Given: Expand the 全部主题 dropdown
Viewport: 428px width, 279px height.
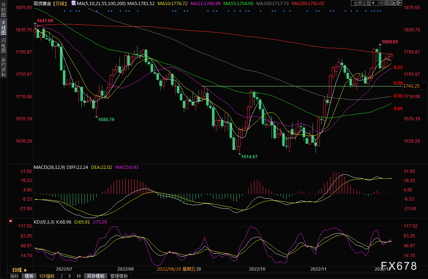Looking at the screenshot, I should click(364, 3).
